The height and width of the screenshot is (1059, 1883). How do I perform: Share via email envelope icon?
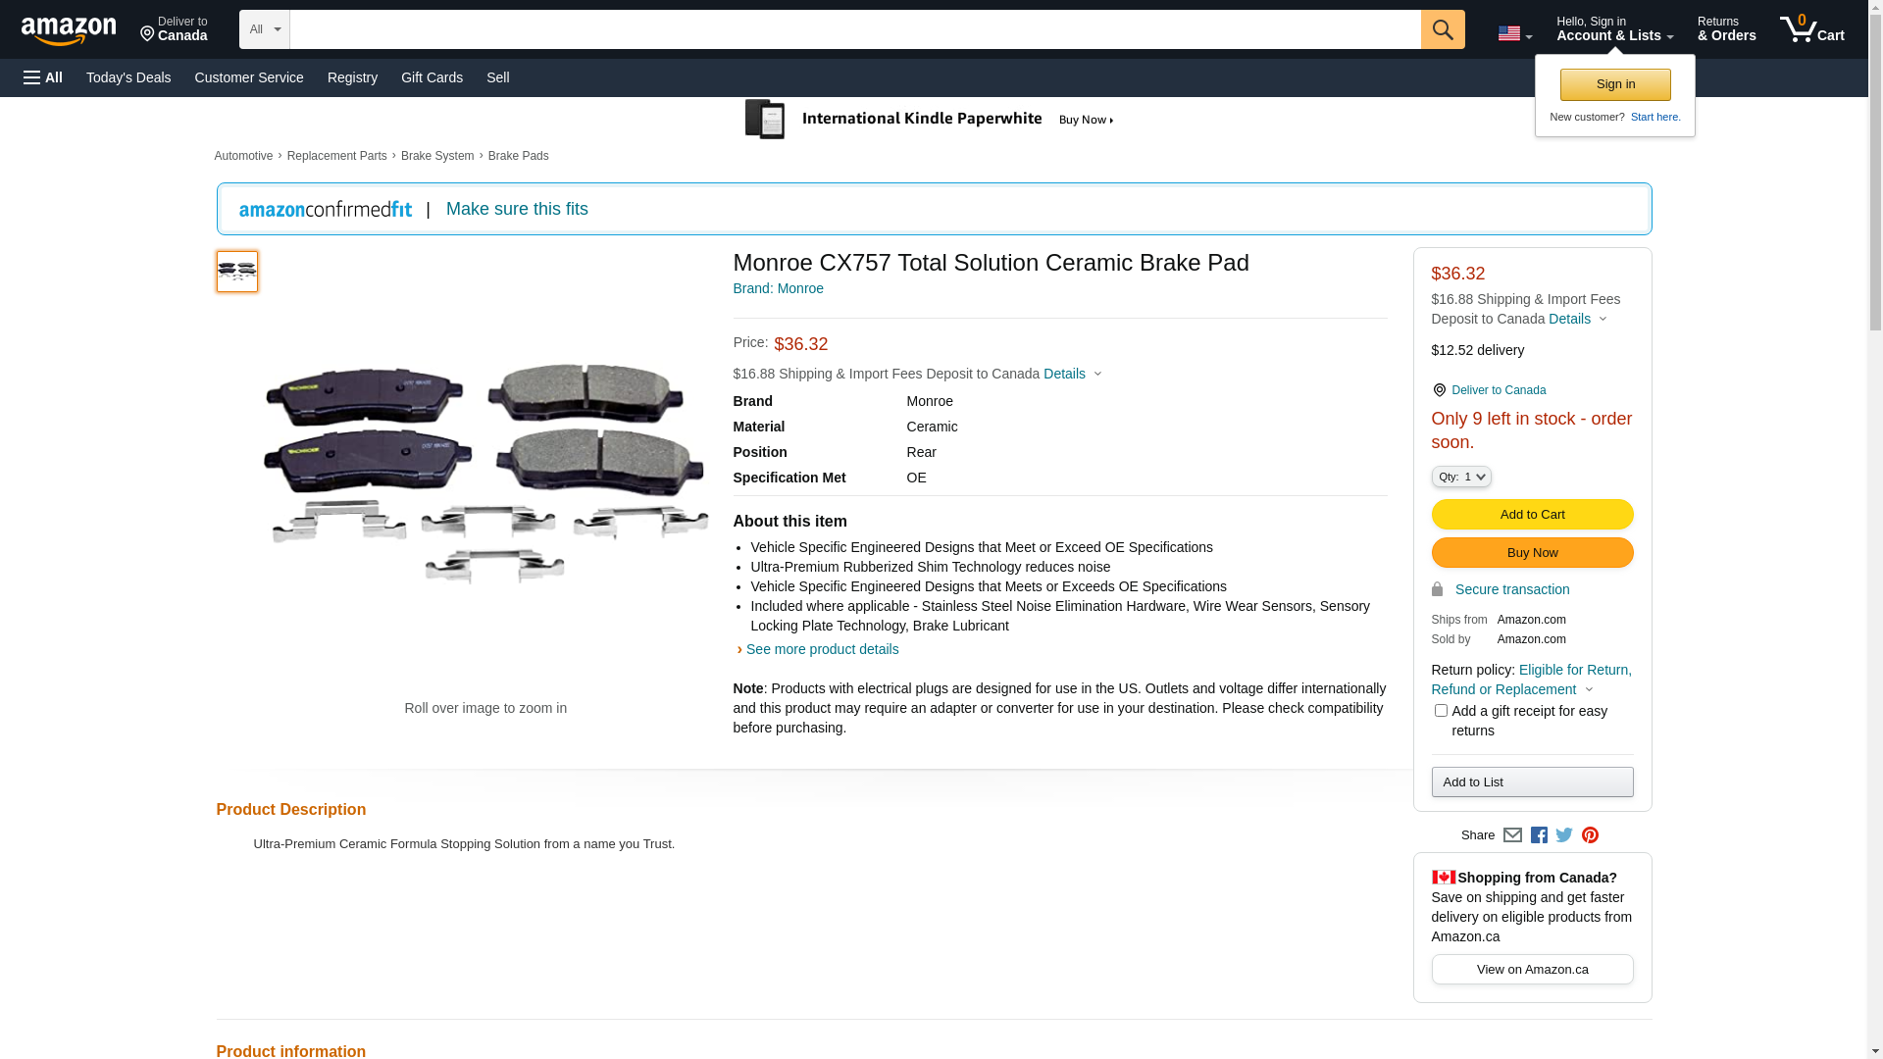[x=1512, y=835]
